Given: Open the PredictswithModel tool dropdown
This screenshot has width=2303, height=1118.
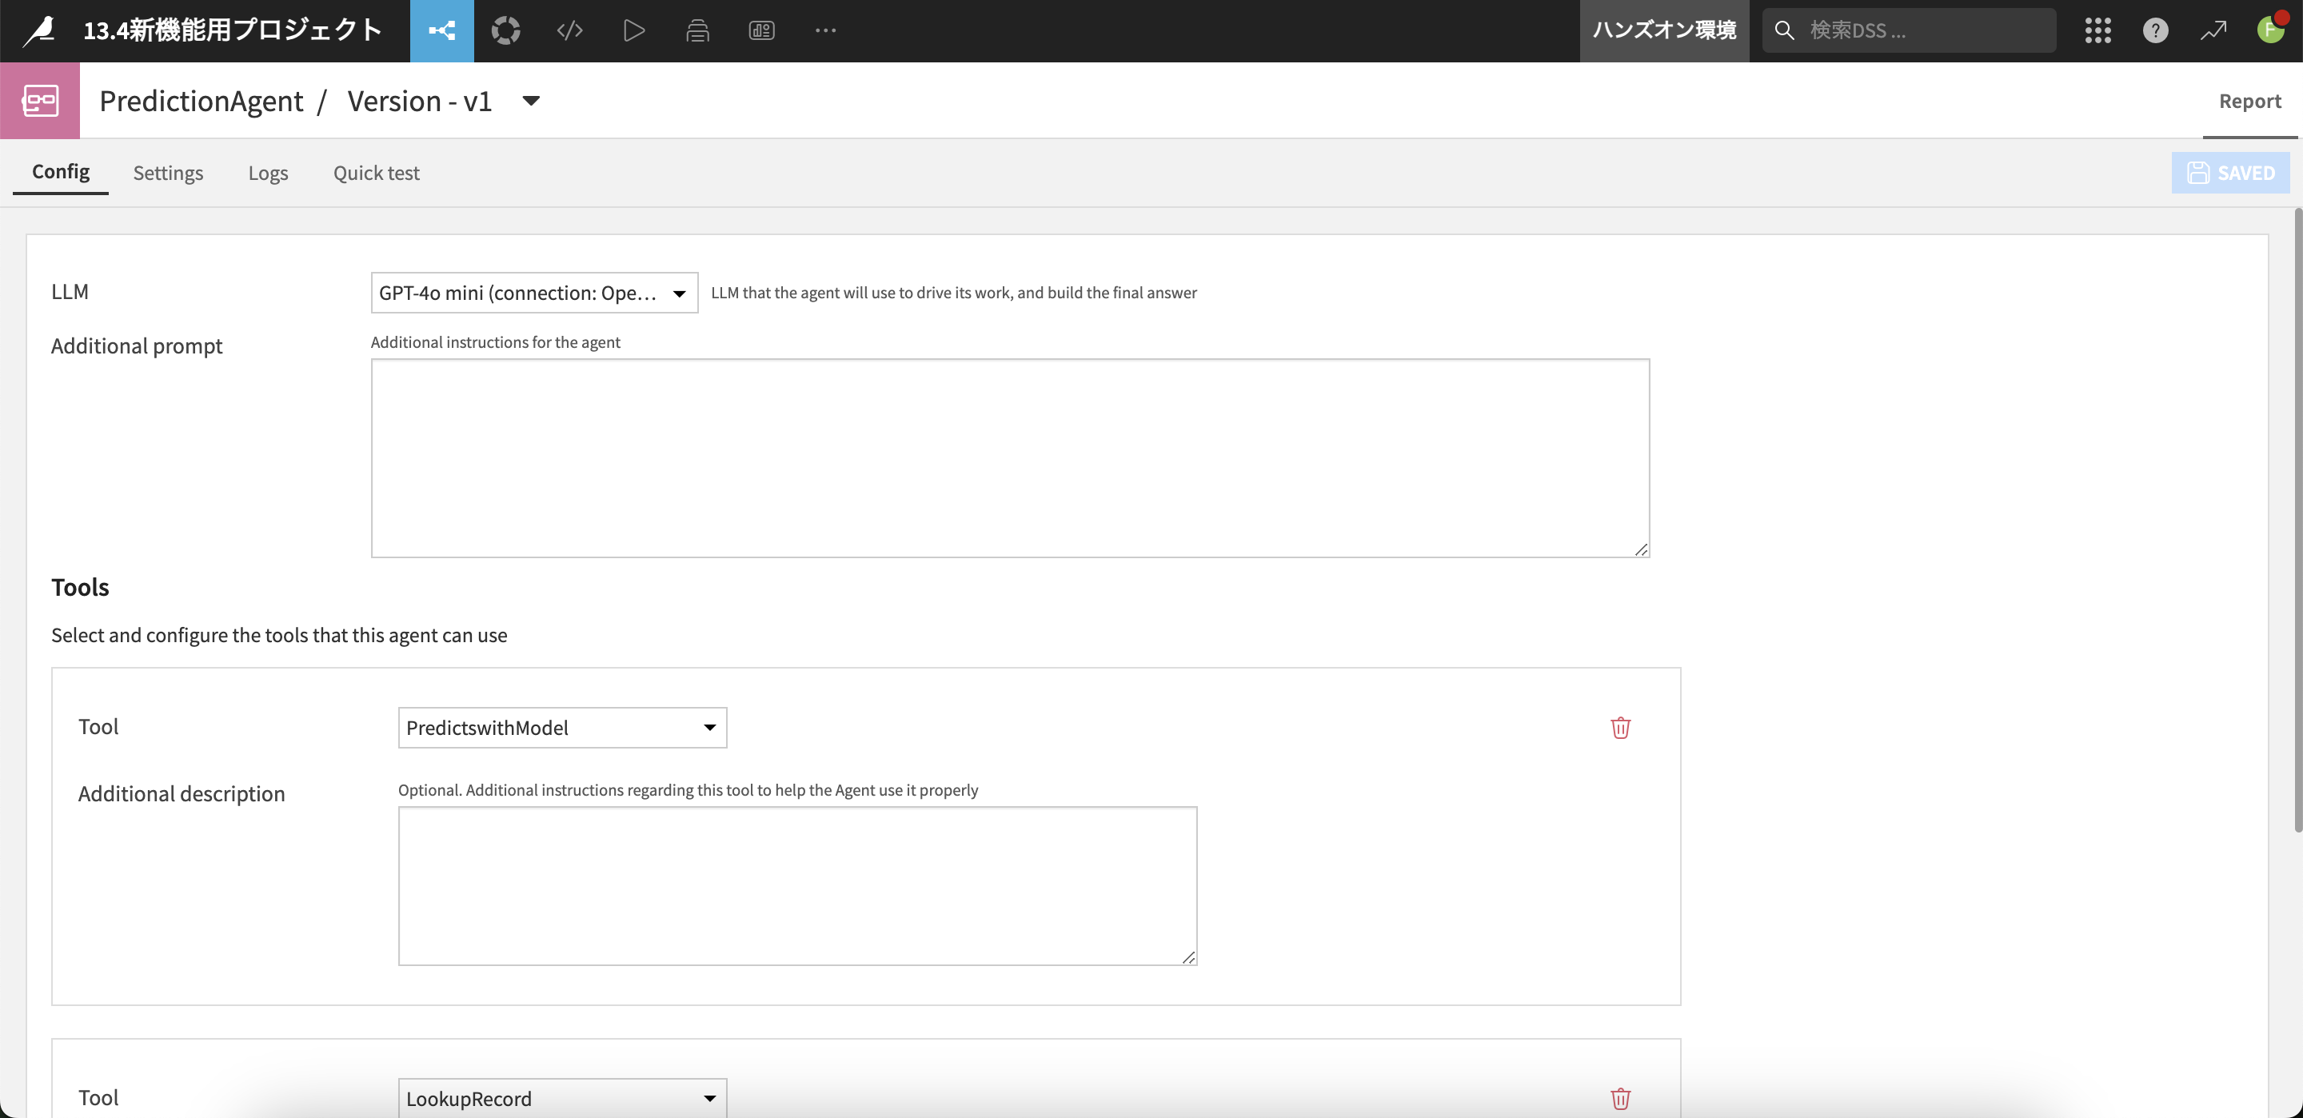Looking at the screenshot, I should click(561, 727).
